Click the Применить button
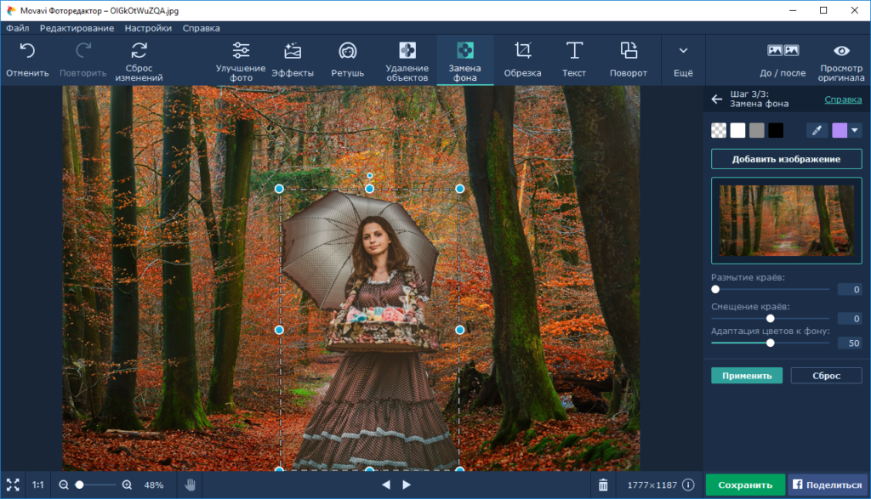Image resolution: width=871 pixels, height=499 pixels. pyautogui.click(x=746, y=376)
